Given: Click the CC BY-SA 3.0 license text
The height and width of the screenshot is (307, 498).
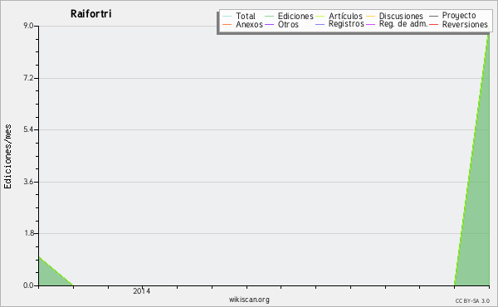Looking at the screenshot, I should point(472,300).
